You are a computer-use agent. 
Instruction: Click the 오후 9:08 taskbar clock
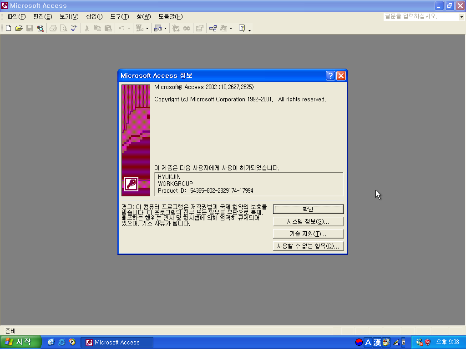tap(447, 342)
